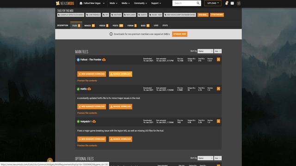
Task: Switch to the Description tab
Action: pyautogui.click(x=62, y=25)
